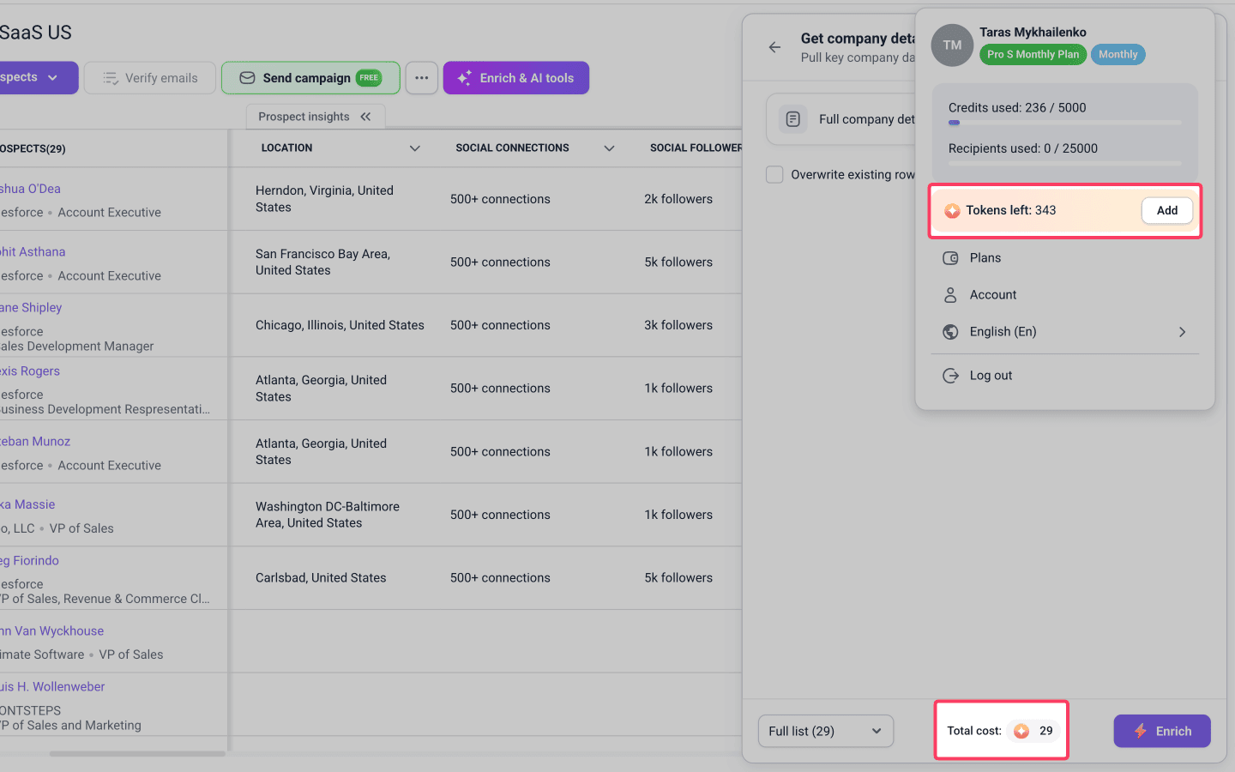Click the 2k followers cell
This screenshot has height=772, width=1235.
point(678,199)
